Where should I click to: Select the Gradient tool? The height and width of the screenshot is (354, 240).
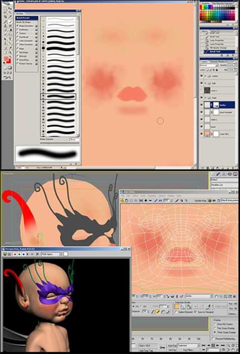click(10, 30)
